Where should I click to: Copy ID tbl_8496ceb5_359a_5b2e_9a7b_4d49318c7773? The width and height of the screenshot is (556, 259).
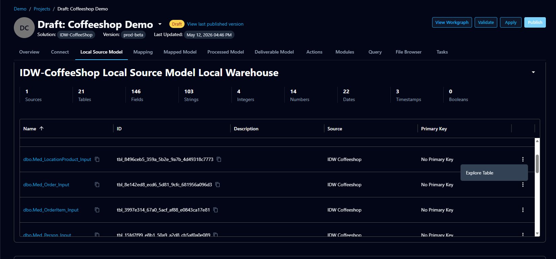(x=219, y=159)
